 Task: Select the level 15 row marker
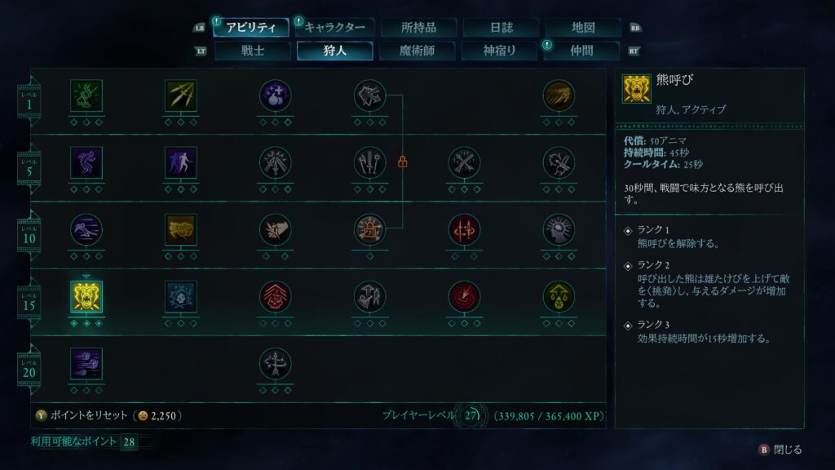click(x=29, y=302)
